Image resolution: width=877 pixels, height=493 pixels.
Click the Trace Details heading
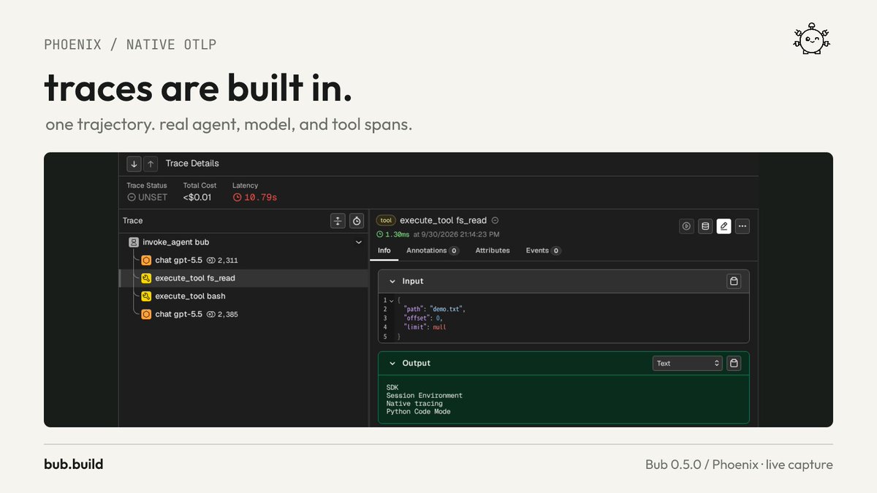[x=192, y=164]
